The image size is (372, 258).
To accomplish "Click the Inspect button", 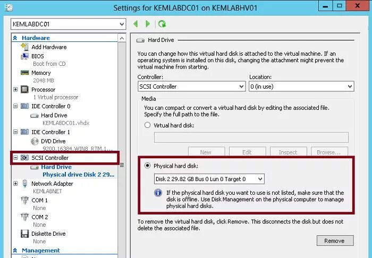I will (288, 152).
